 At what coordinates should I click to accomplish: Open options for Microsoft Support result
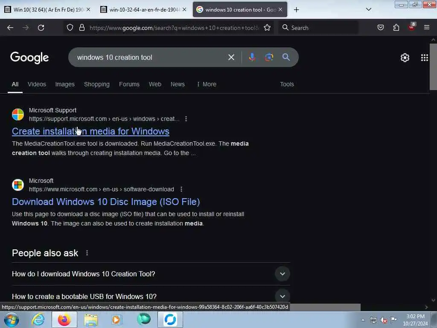click(x=186, y=119)
